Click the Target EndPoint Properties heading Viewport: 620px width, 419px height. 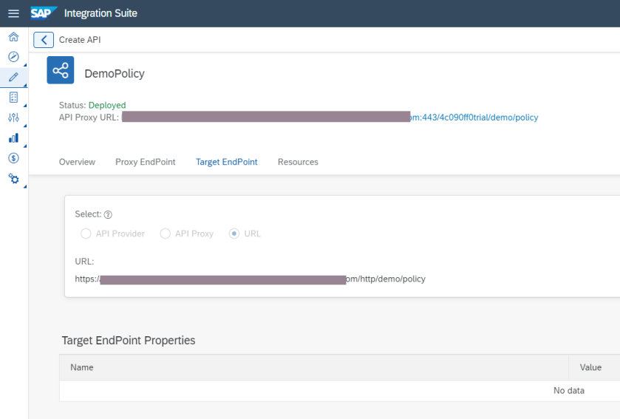click(x=129, y=341)
